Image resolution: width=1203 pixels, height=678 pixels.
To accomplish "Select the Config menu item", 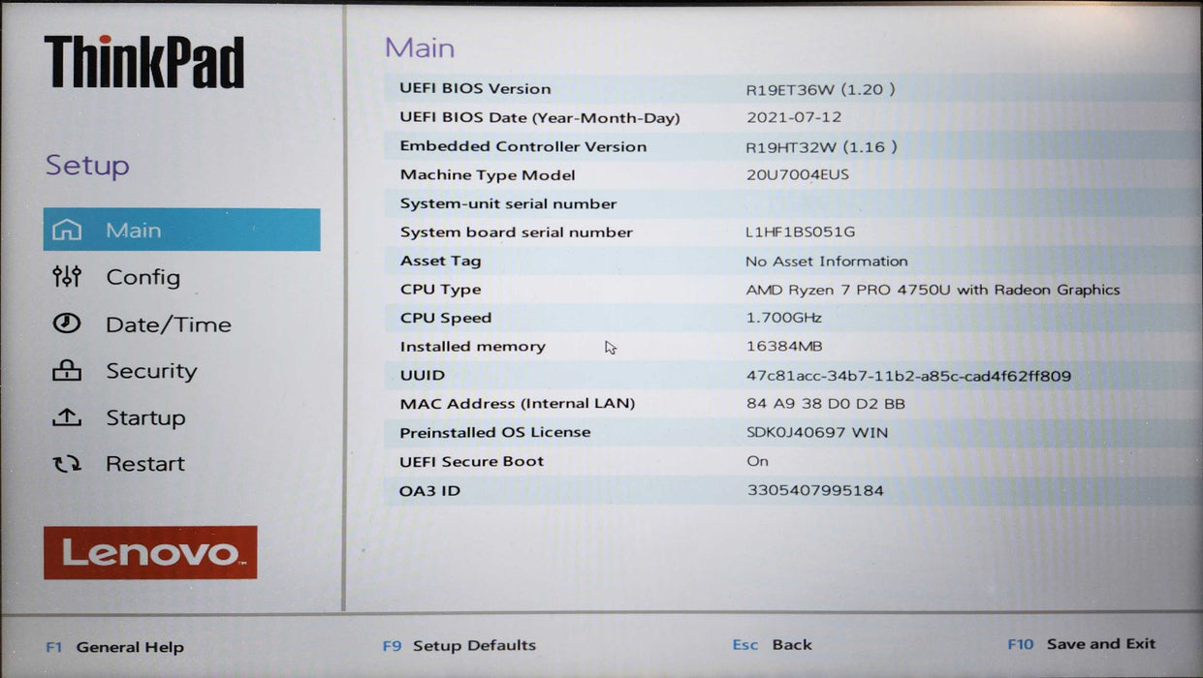I will click(x=142, y=277).
